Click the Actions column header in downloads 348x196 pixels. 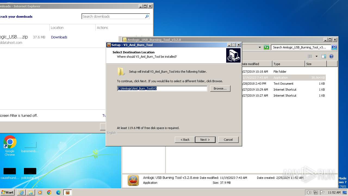pos(102,27)
